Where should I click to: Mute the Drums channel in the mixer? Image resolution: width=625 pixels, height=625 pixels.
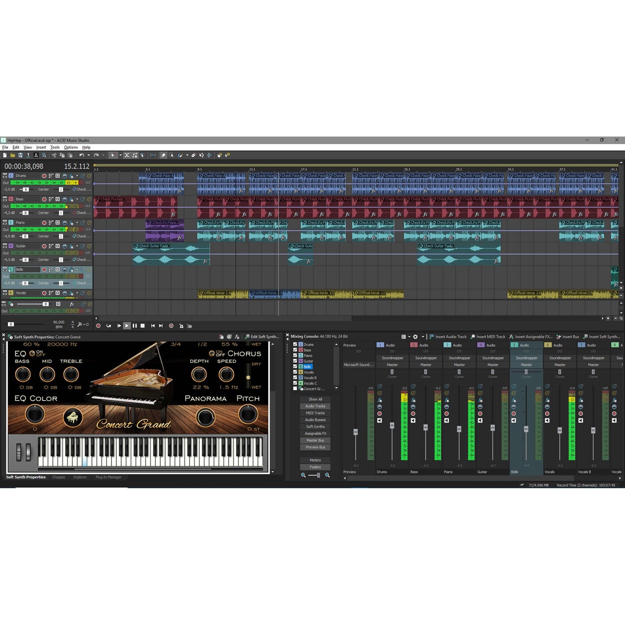(x=380, y=420)
